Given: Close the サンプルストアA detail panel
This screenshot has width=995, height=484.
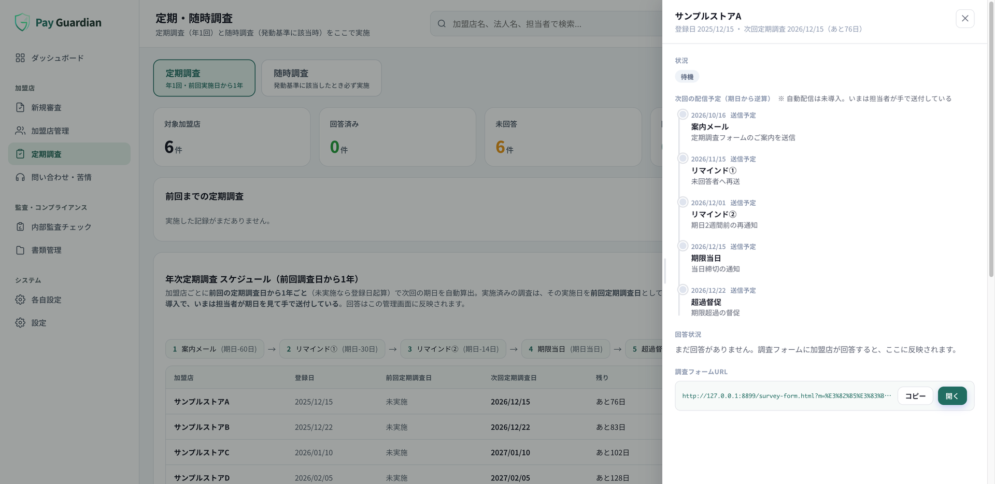Looking at the screenshot, I should click(x=965, y=19).
